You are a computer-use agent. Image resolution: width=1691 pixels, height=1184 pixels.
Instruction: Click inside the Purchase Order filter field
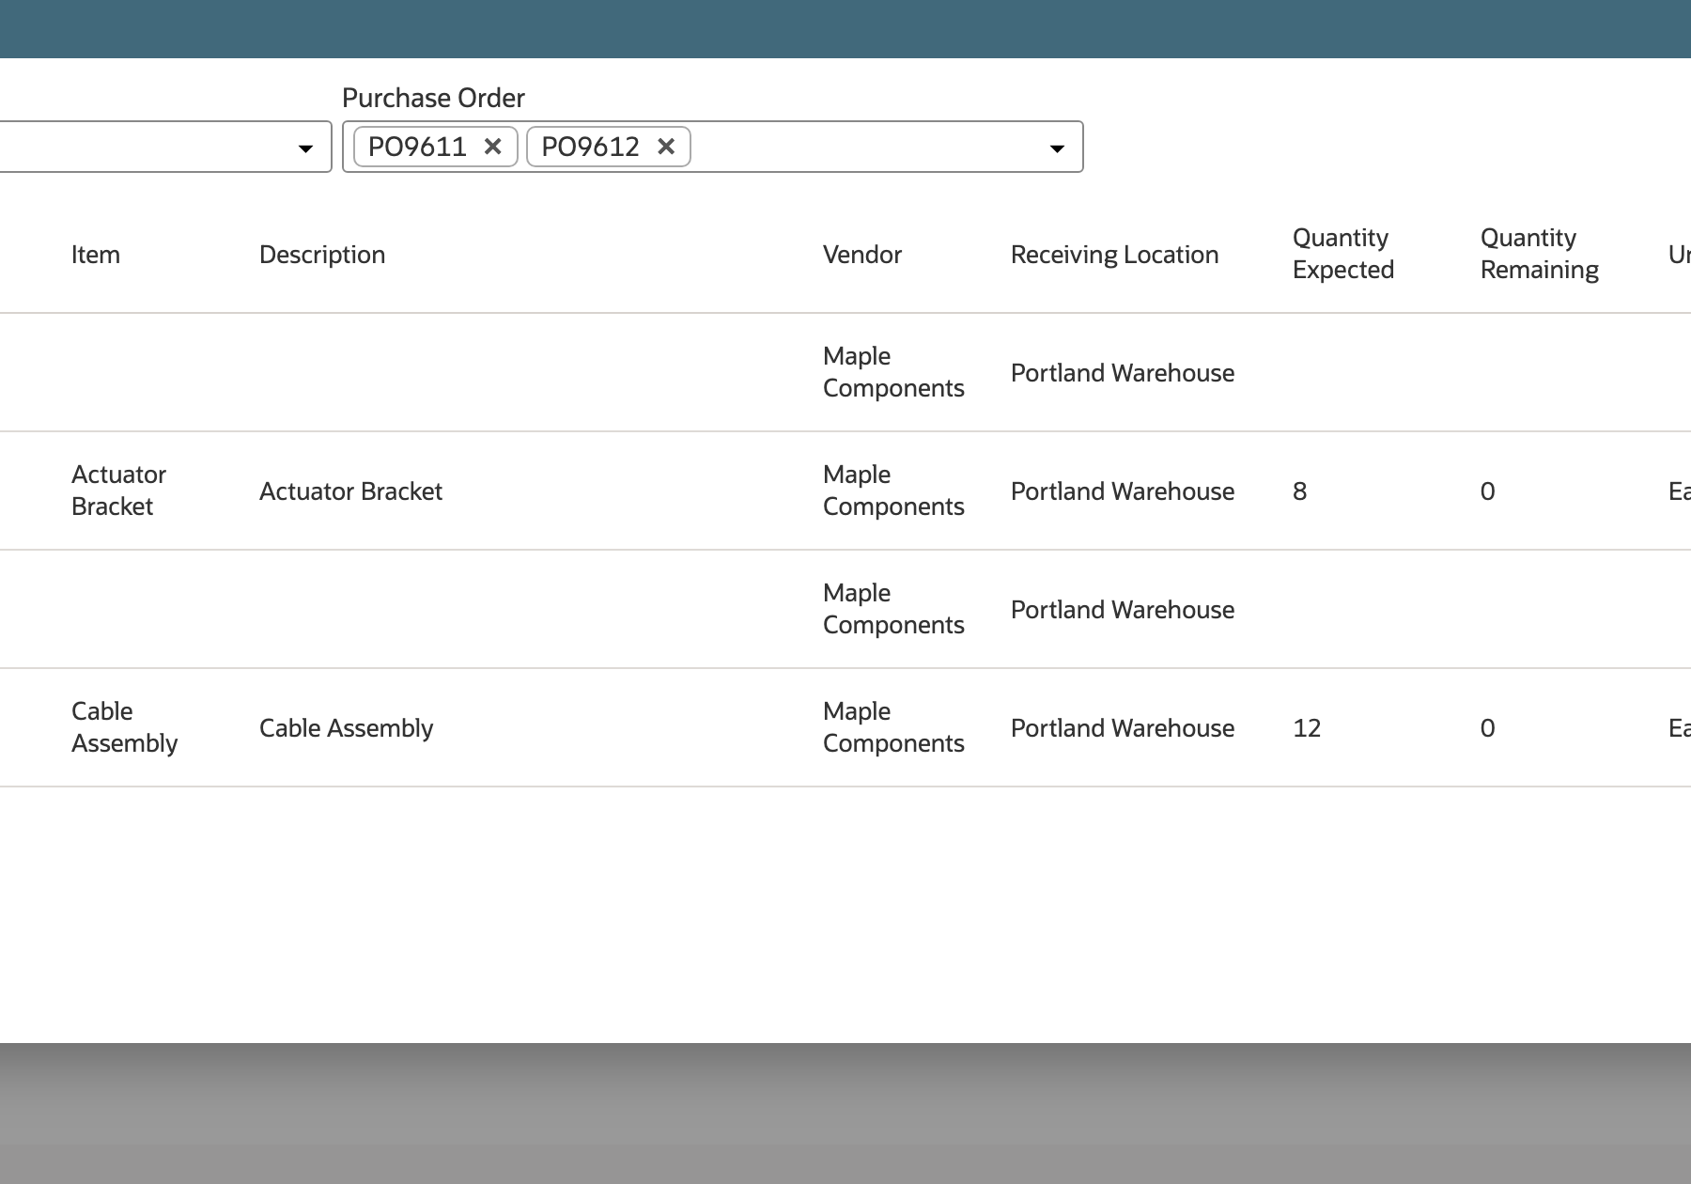click(712, 147)
